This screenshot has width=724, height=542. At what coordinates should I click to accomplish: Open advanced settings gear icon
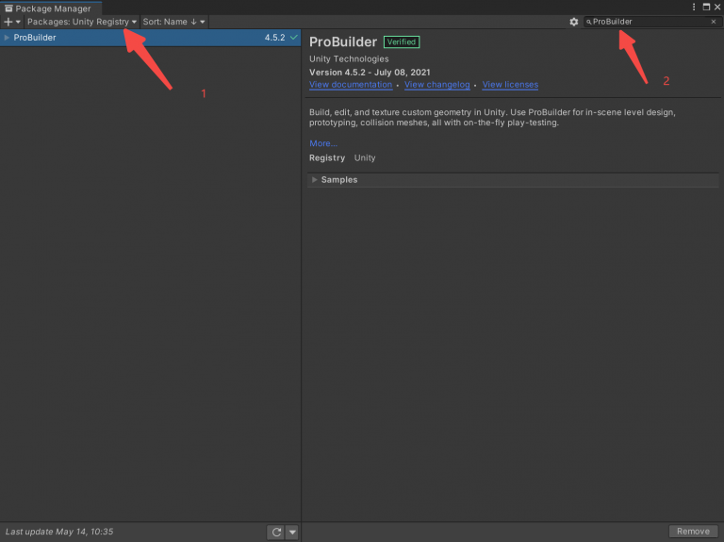click(573, 22)
